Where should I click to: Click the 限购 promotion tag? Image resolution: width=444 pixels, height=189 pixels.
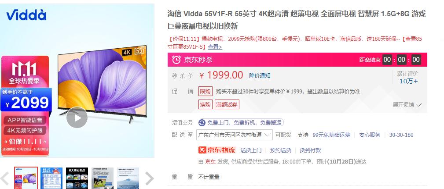[x=205, y=92]
